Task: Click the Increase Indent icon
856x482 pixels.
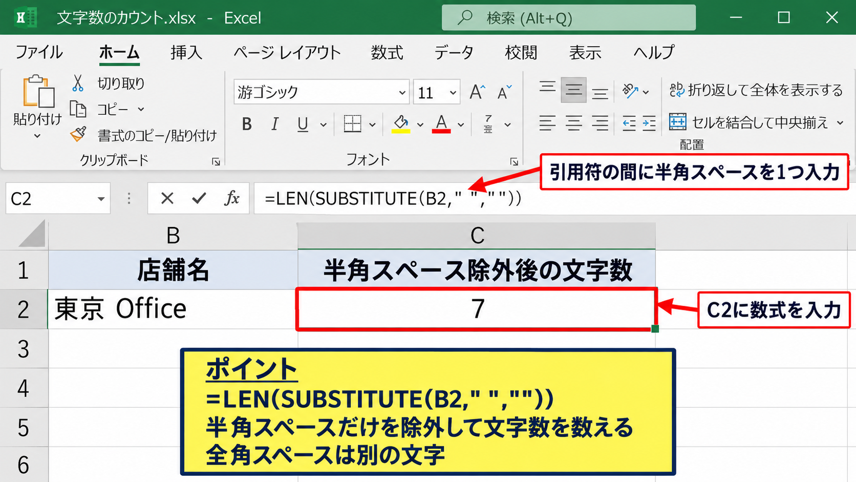Action: point(649,123)
